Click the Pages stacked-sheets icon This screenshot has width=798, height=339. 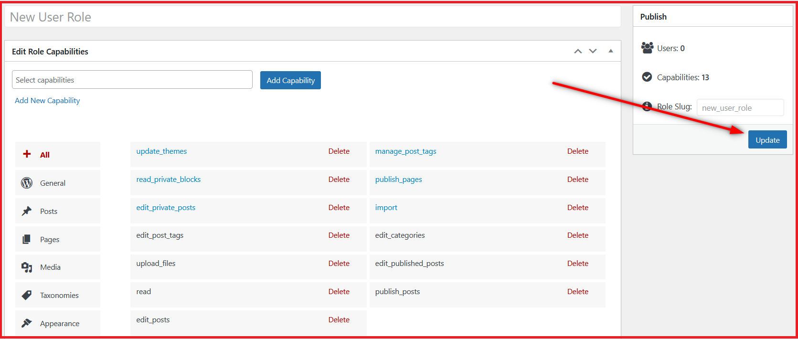point(27,239)
